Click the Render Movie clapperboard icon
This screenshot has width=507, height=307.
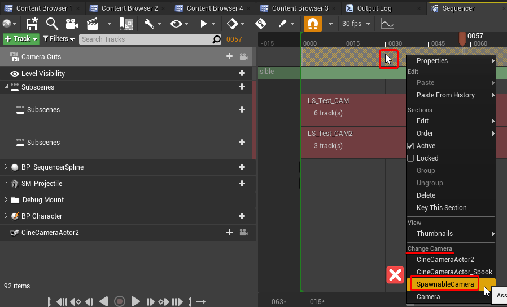93,24
